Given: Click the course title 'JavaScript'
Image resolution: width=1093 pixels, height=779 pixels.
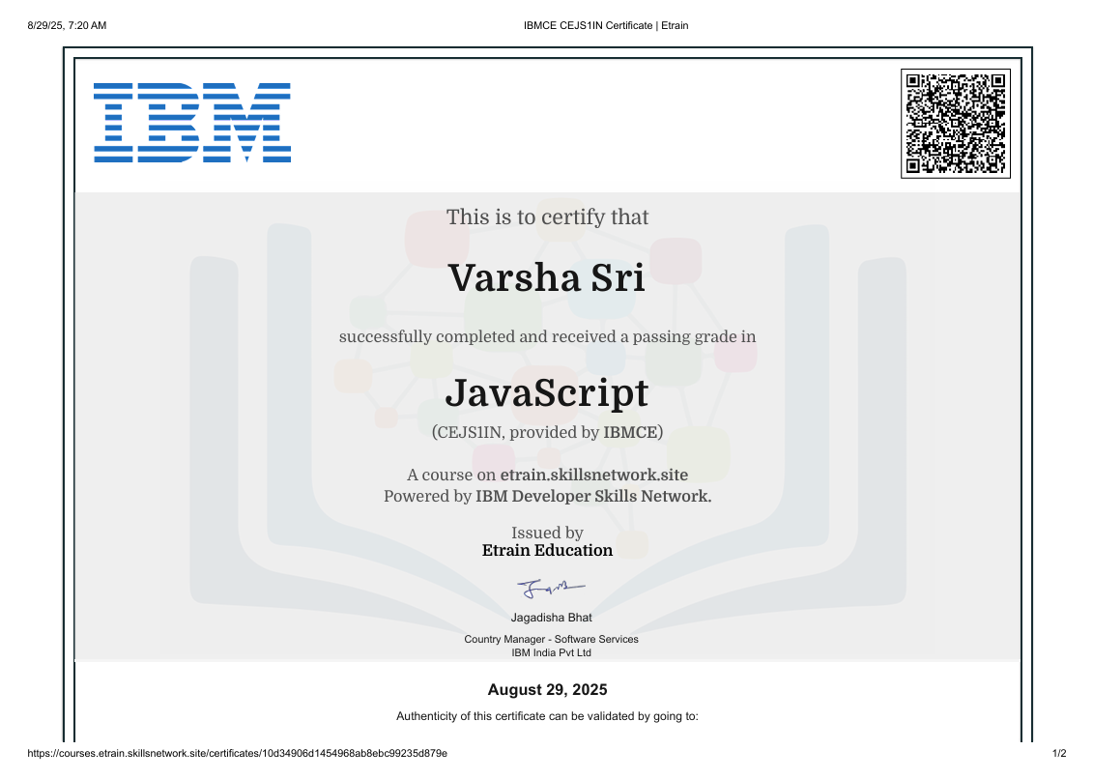Looking at the screenshot, I should (x=547, y=393).
